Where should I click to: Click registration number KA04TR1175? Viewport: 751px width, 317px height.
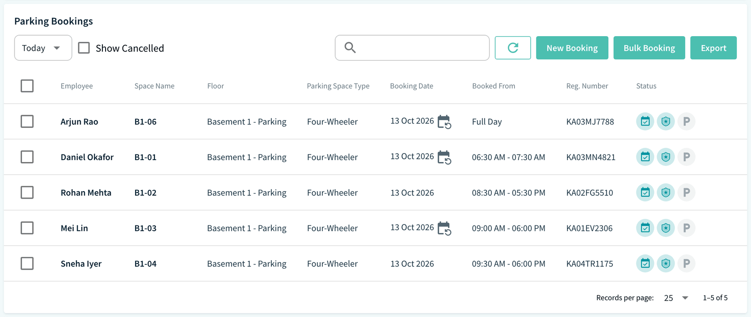tap(590, 264)
